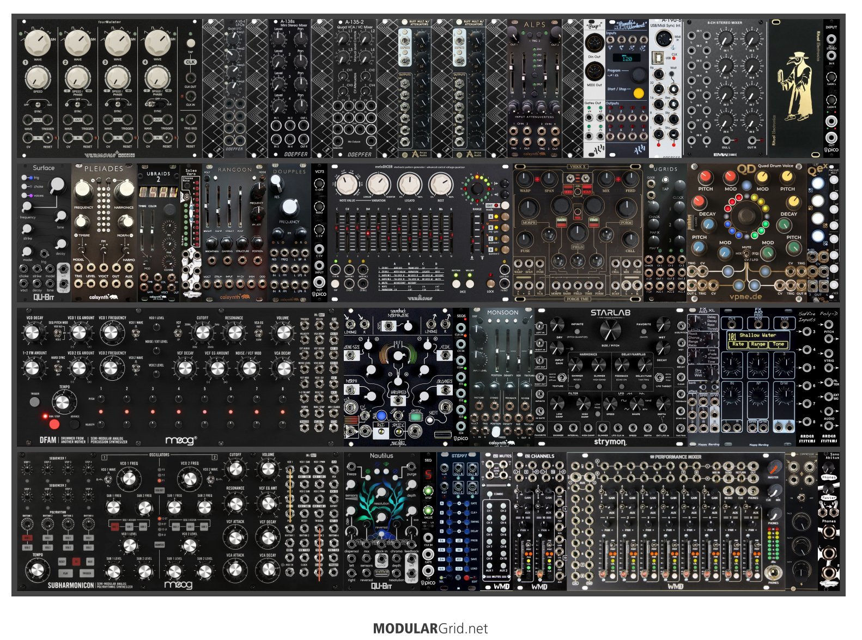Toggle the Hard Sync switch on DFAM
Image resolution: width=862 pixels, height=640 pixels.
58,369
